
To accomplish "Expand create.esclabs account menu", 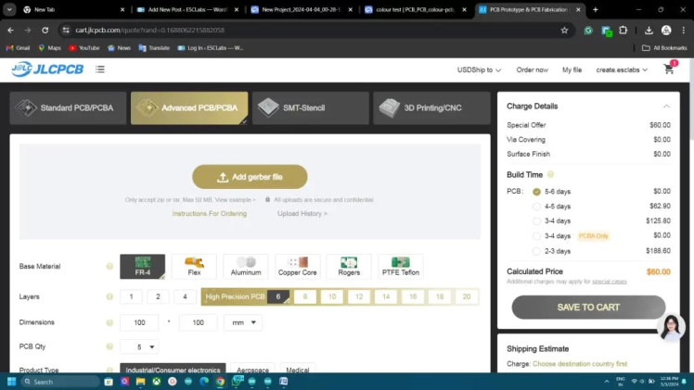I will click(x=622, y=69).
